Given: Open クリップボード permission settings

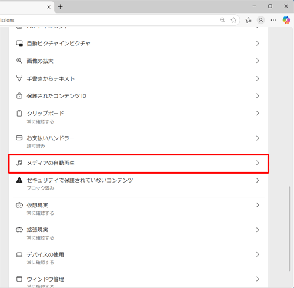Looking at the screenshot, I should pos(138,117).
